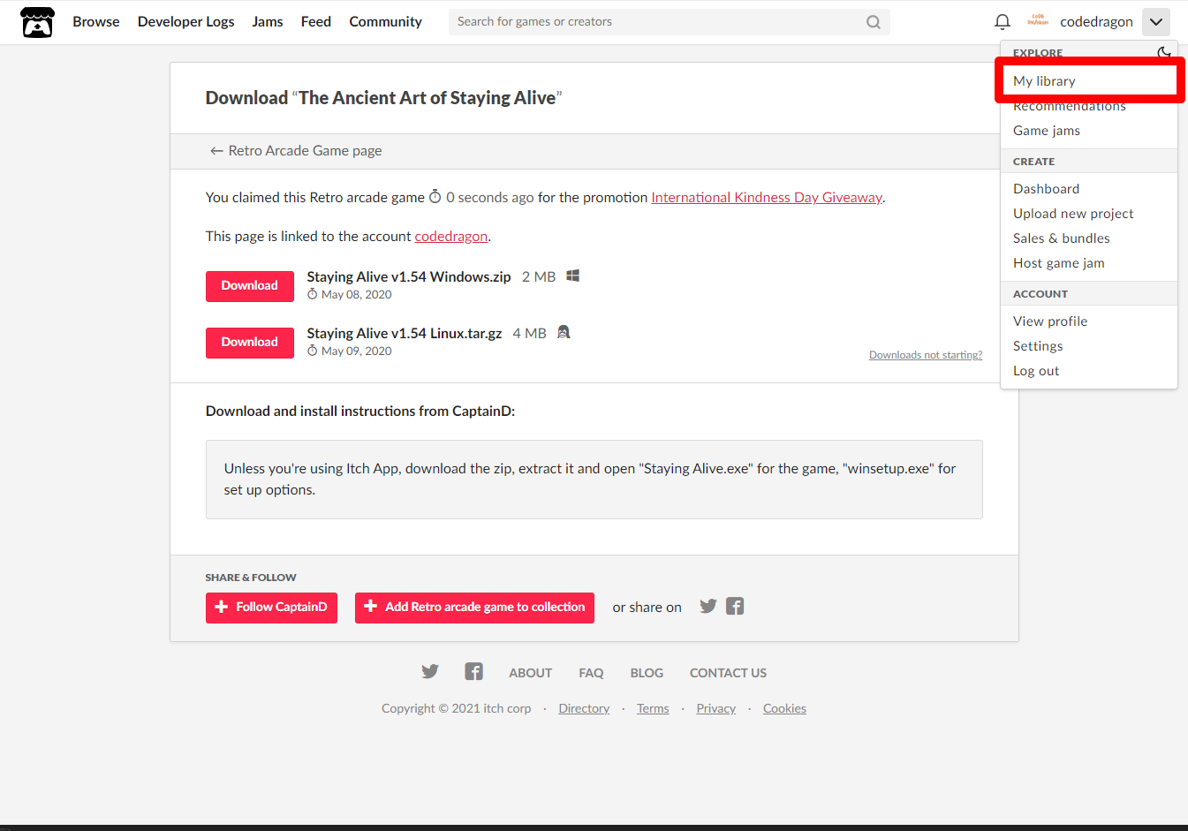Go to Jams in the navigation
This screenshot has width=1188, height=831.
coord(268,22)
